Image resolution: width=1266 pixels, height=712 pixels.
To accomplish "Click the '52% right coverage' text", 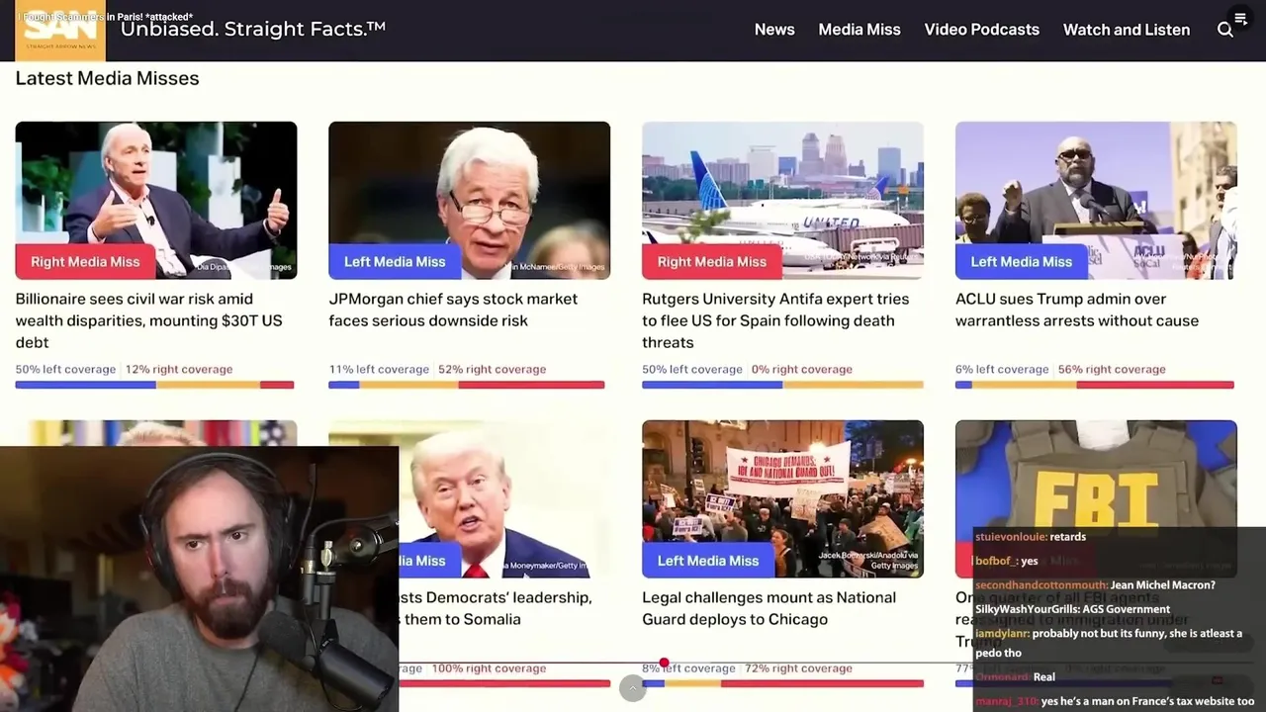I will [492, 369].
